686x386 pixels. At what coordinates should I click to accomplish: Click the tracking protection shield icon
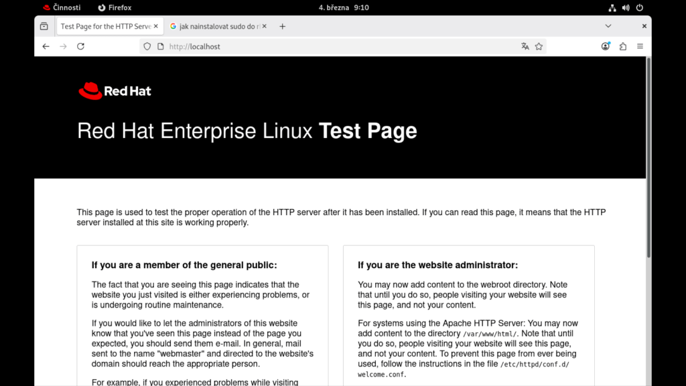(x=147, y=46)
